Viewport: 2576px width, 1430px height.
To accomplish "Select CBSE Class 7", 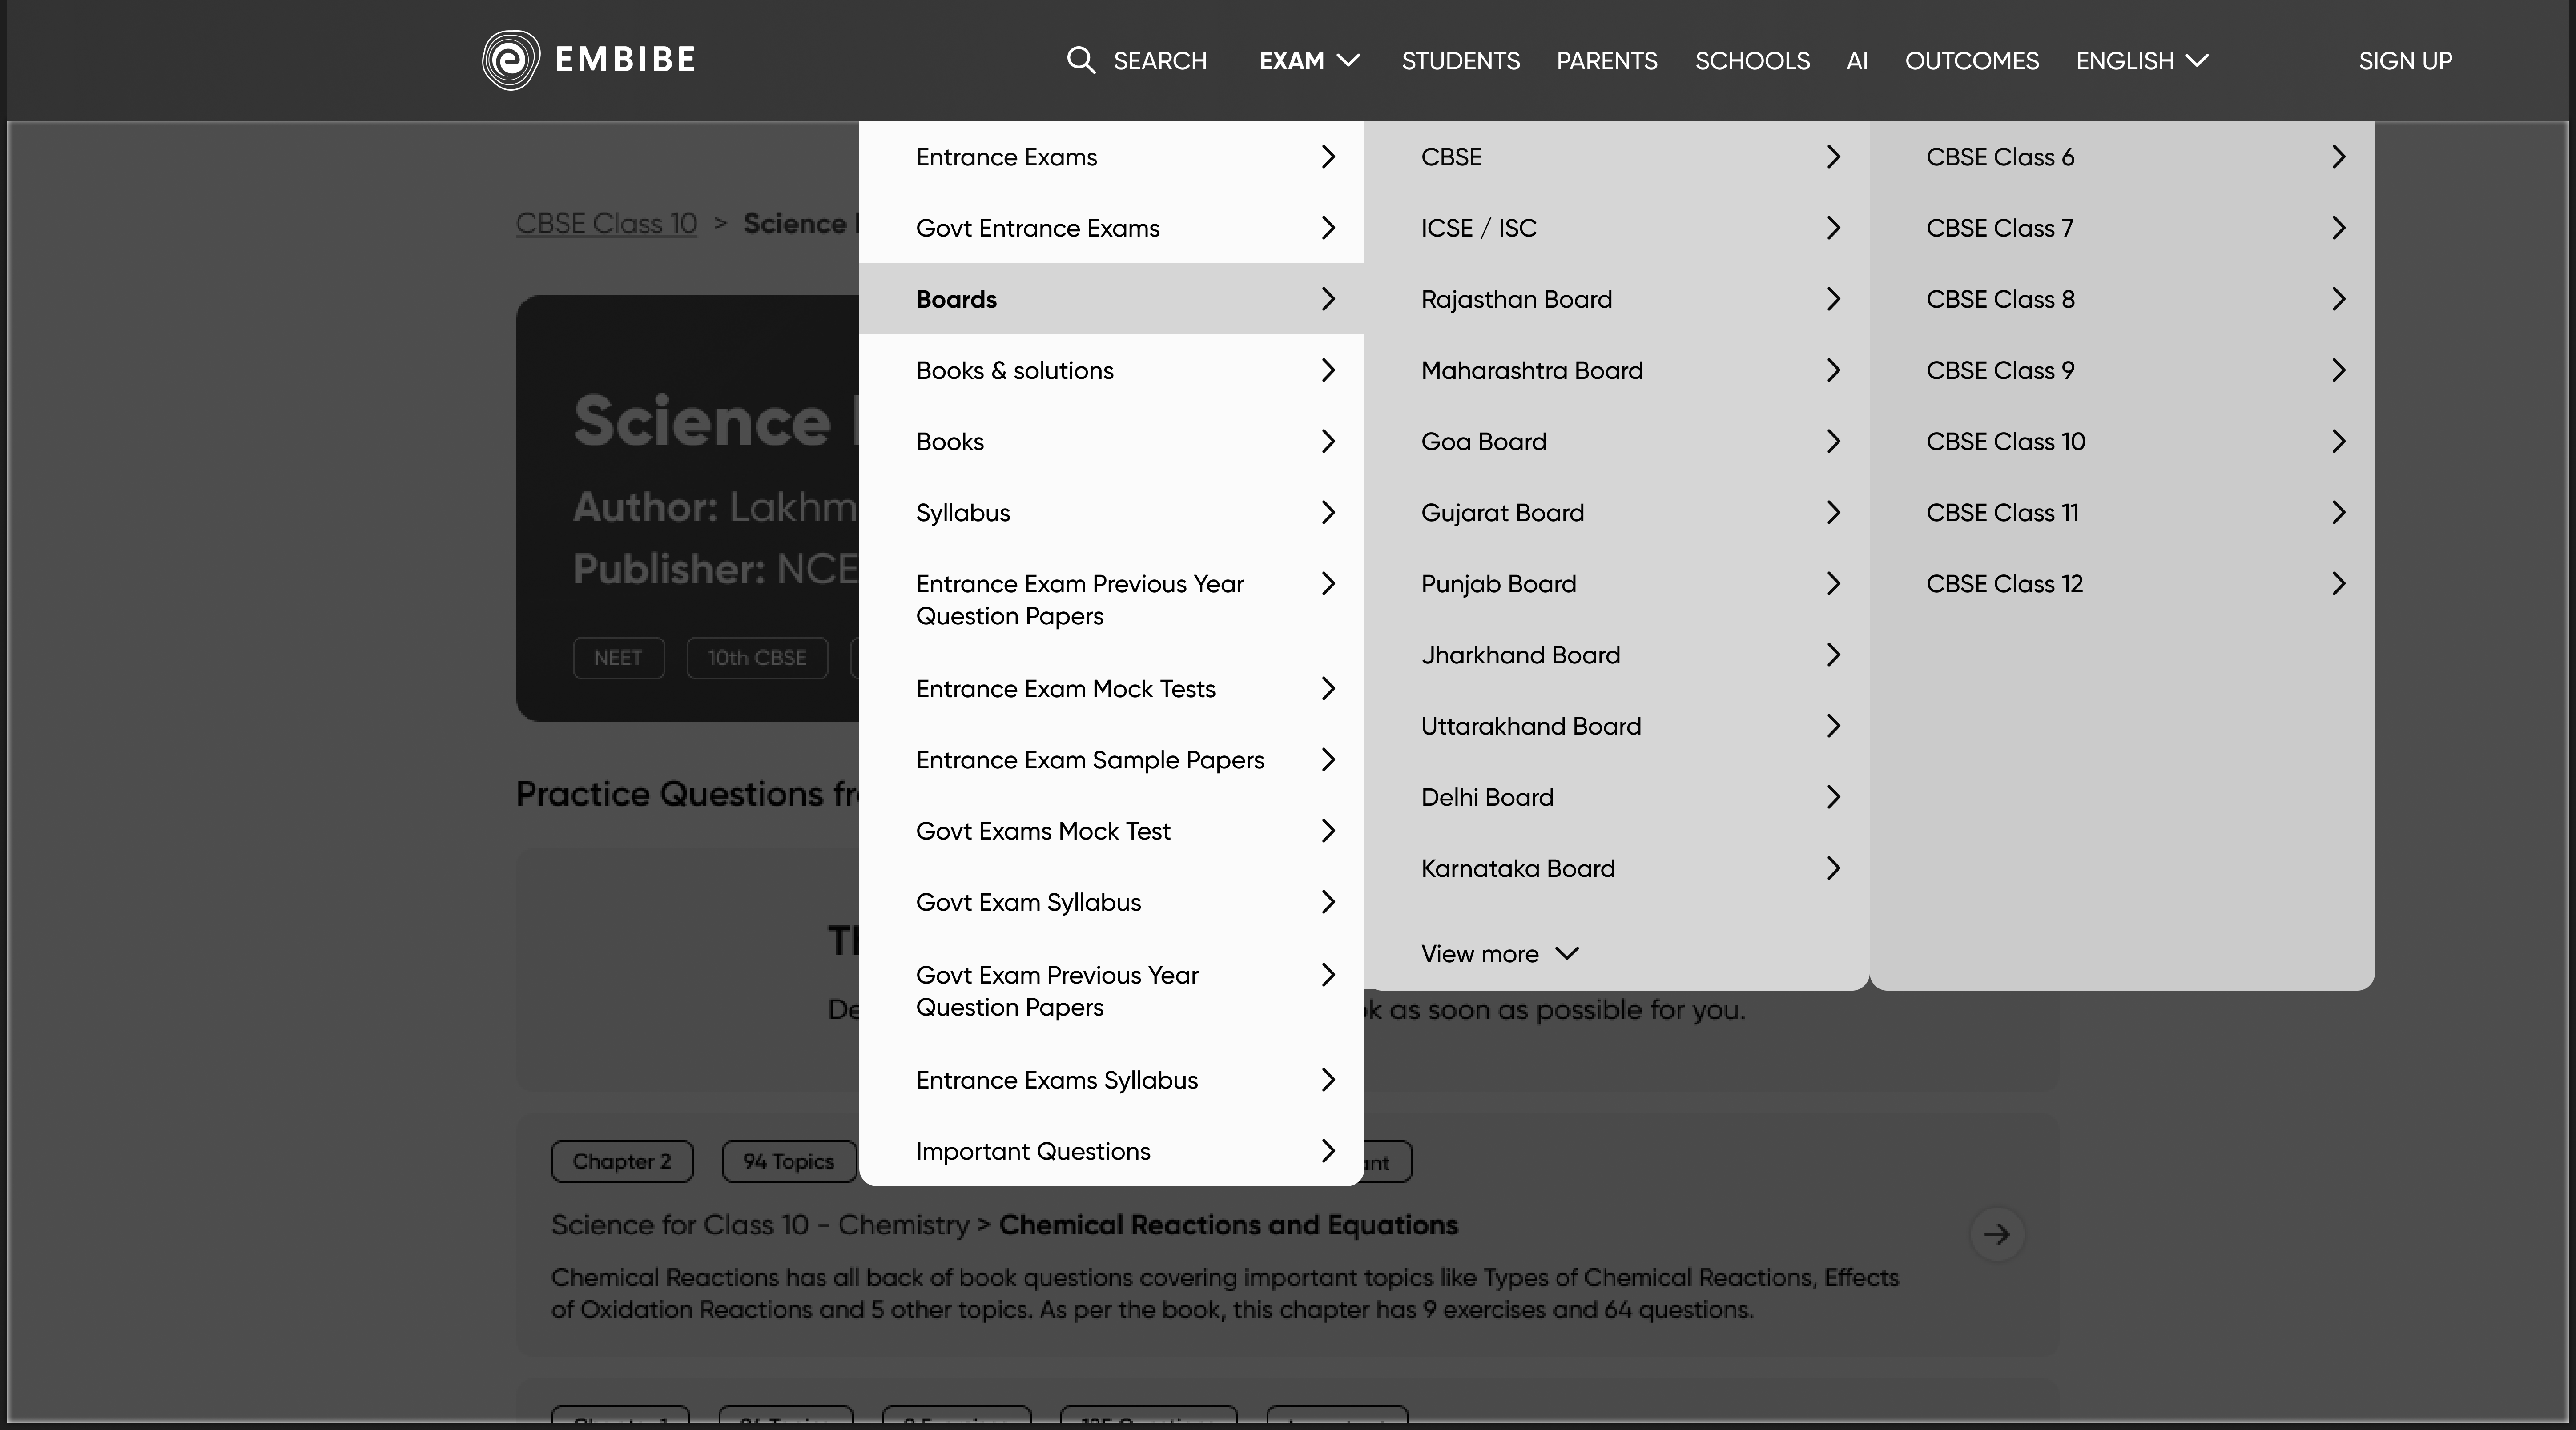I will [x=2122, y=228].
